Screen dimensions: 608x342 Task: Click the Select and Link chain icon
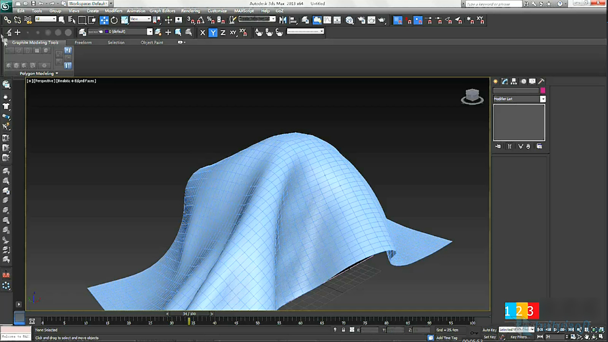(7, 20)
